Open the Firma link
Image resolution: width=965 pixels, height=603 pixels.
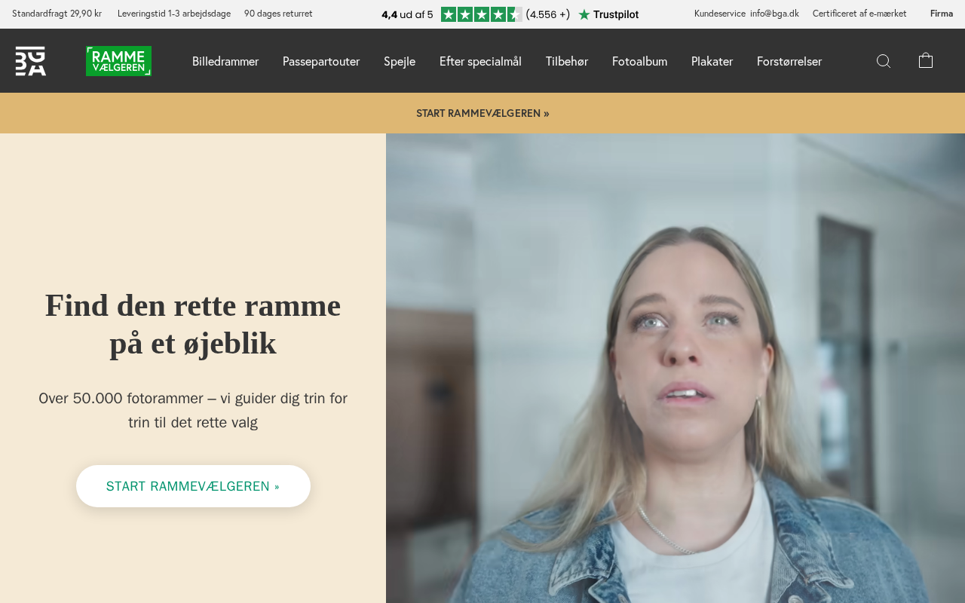coord(942,14)
